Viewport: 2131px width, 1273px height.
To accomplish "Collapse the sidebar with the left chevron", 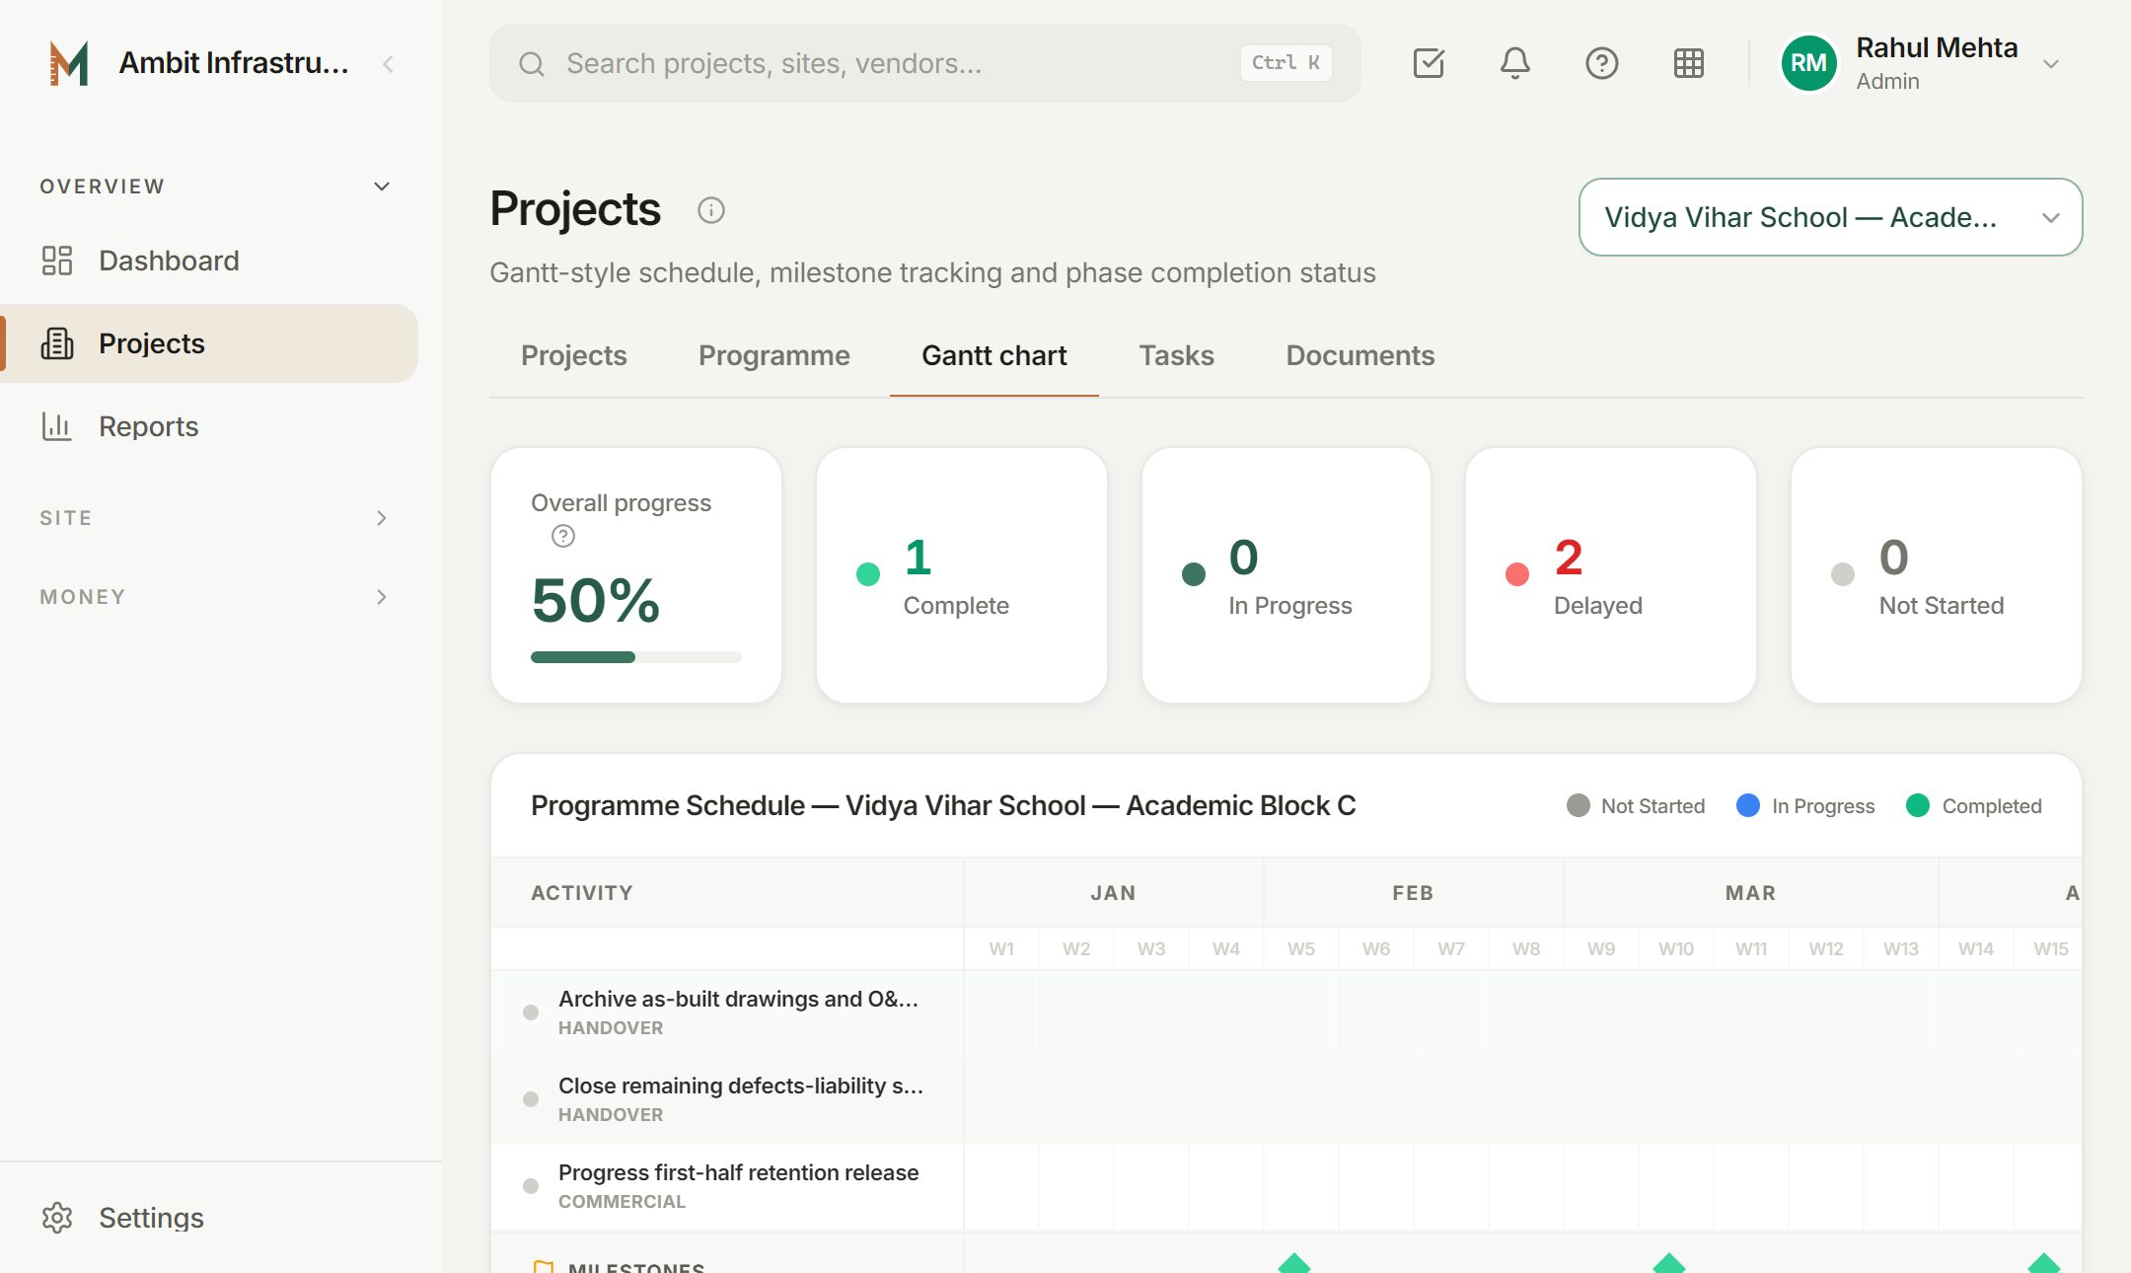I will coord(388,64).
